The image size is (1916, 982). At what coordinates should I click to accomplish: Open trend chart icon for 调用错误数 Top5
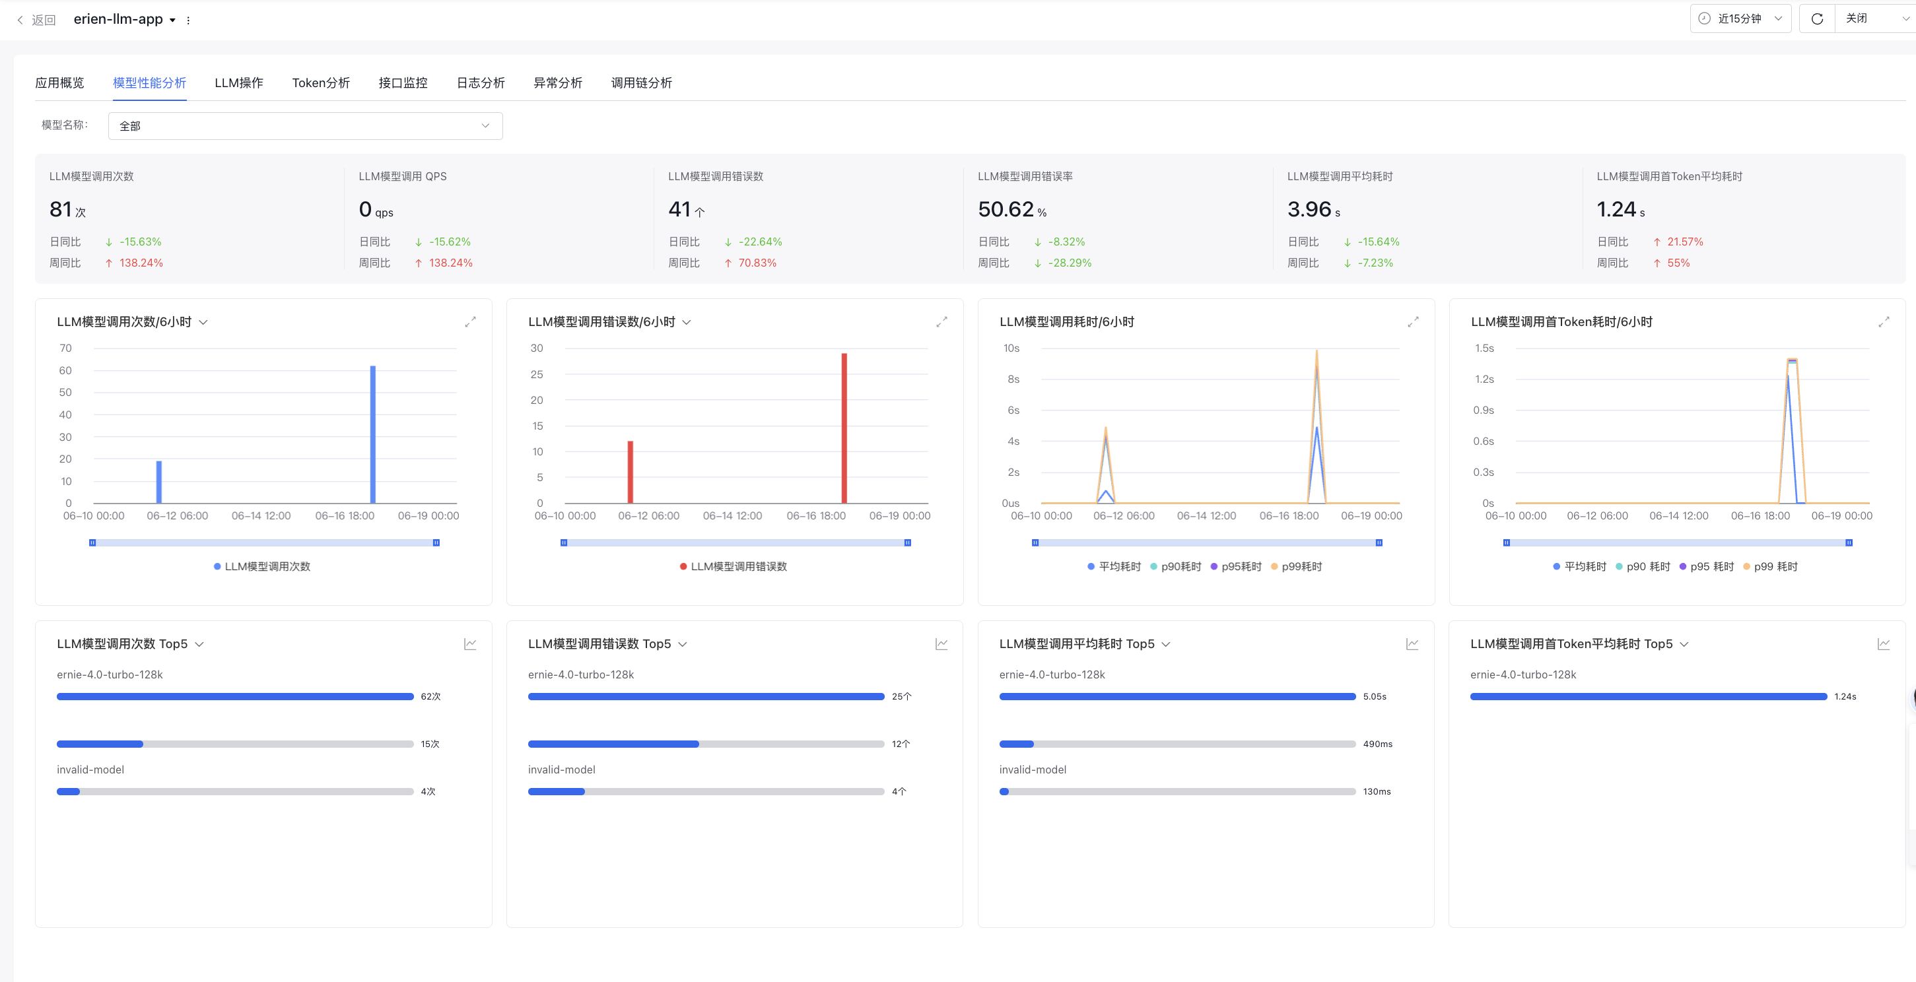coord(941,643)
